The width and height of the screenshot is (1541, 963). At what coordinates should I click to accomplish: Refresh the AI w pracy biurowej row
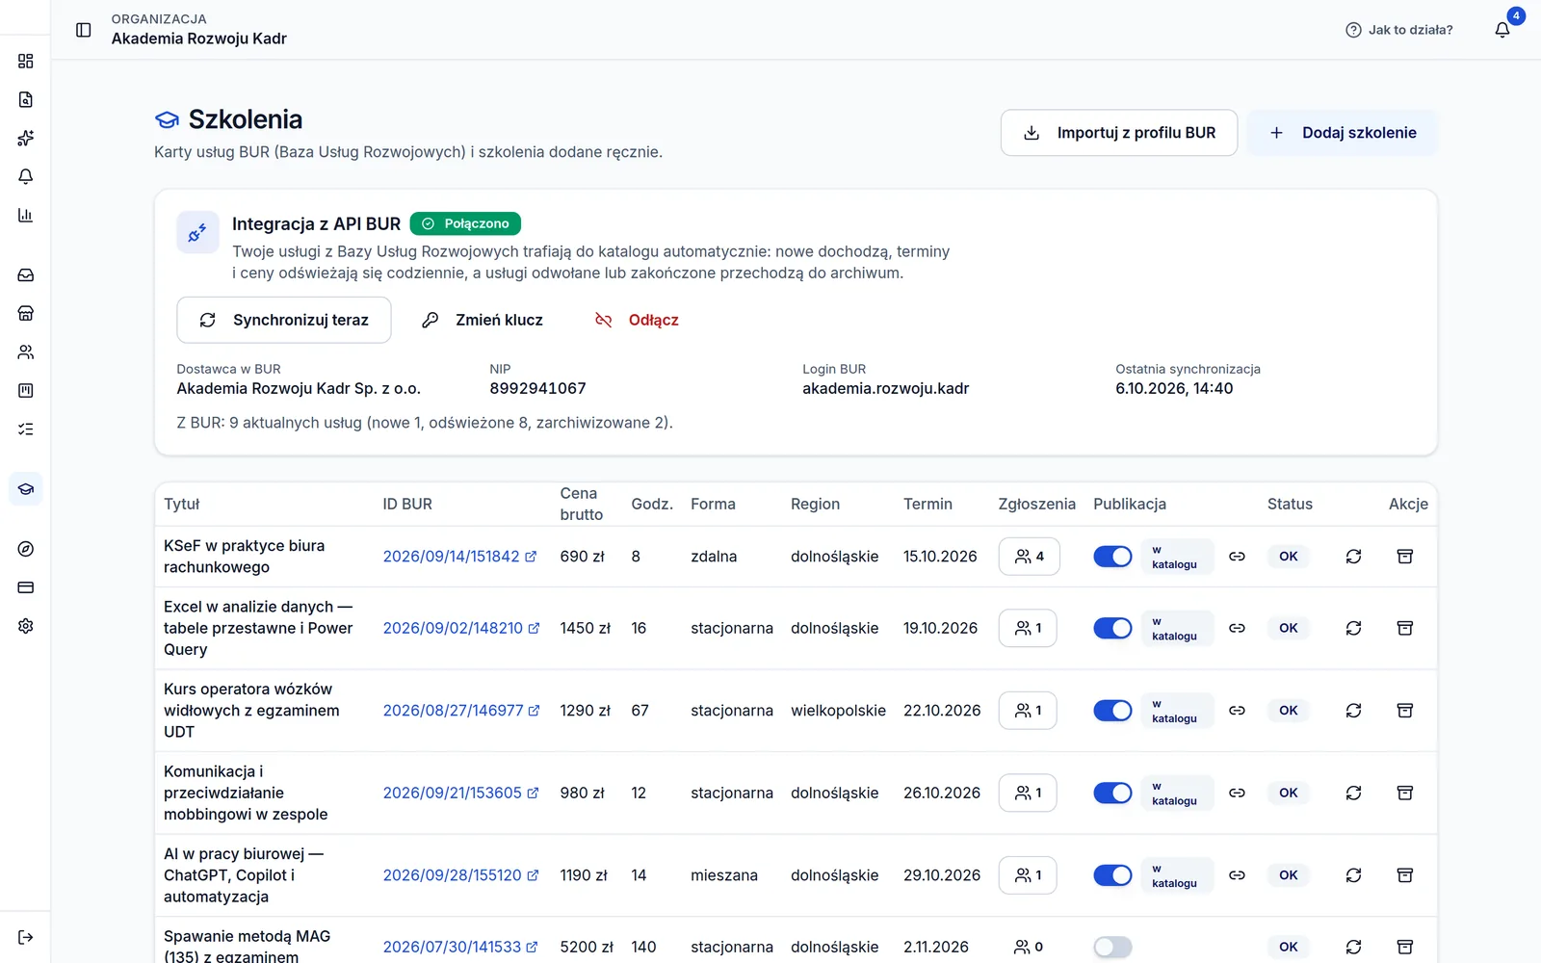[x=1353, y=875]
